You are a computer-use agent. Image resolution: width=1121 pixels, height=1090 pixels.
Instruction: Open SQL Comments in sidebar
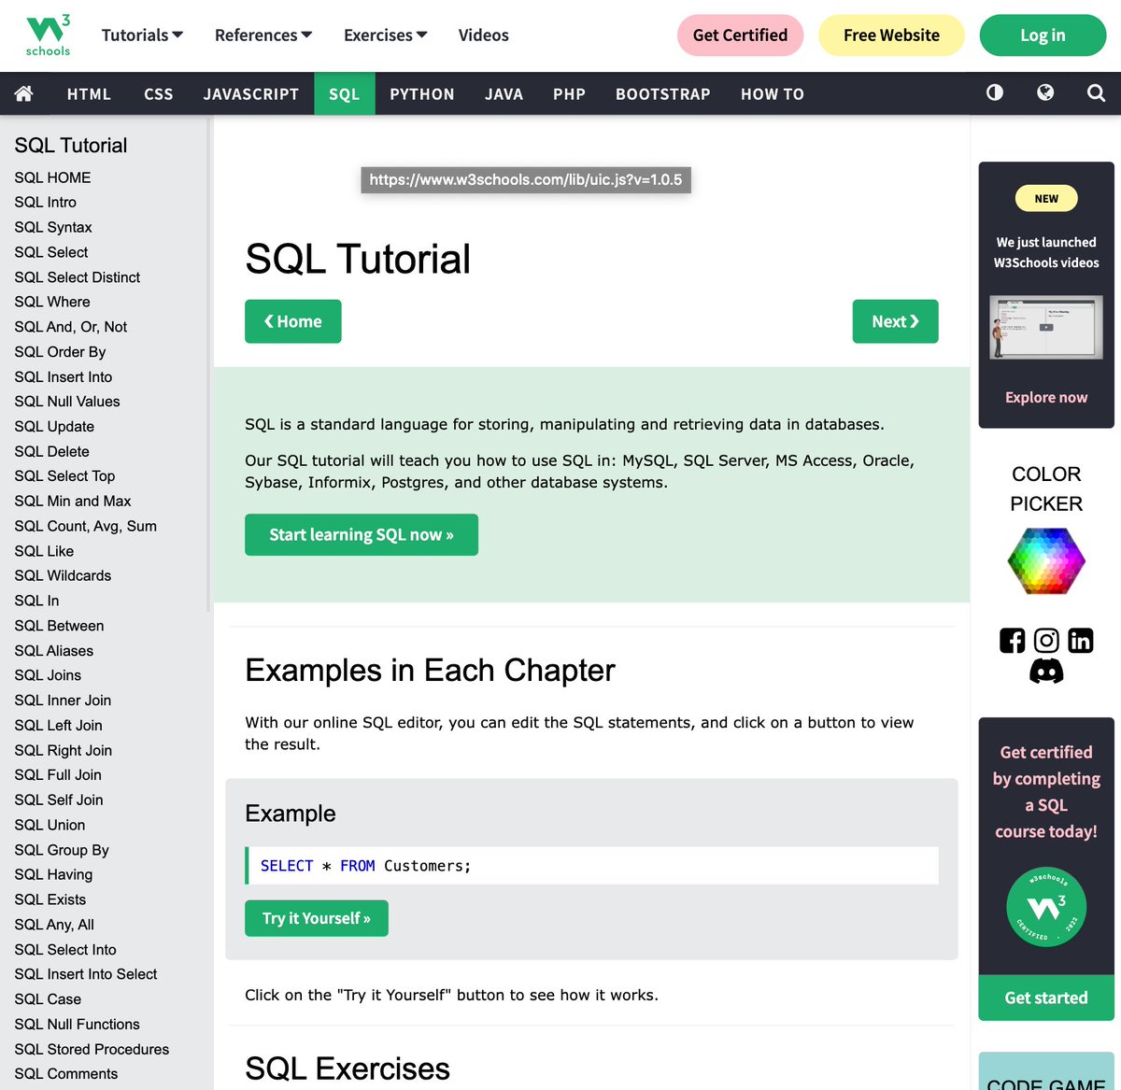(66, 1074)
